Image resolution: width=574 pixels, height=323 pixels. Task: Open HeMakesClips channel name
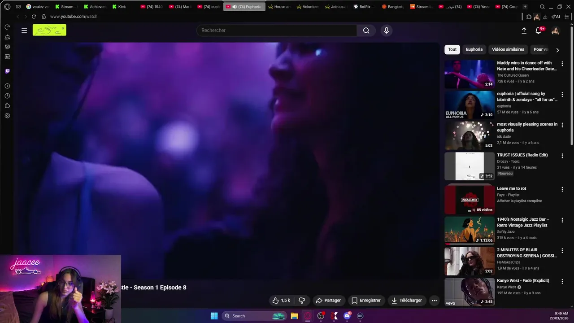click(x=509, y=262)
